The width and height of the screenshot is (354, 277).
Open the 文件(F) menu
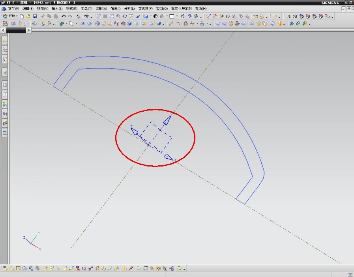(x=13, y=9)
